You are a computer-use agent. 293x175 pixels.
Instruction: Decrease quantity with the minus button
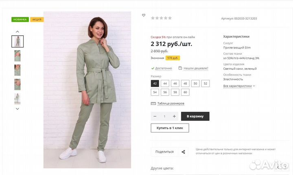(x=155, y=116)
